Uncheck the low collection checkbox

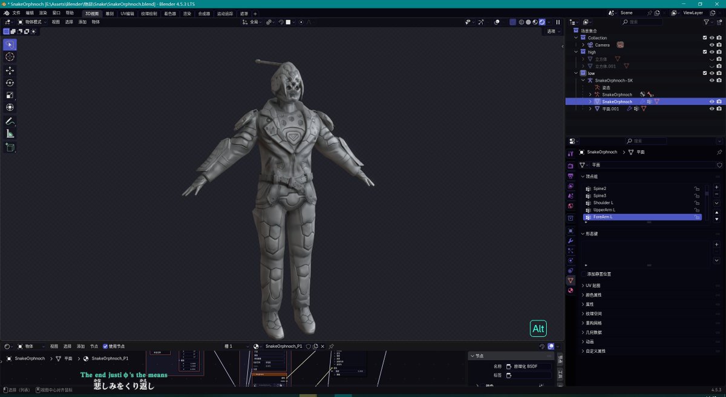(705, 73)
